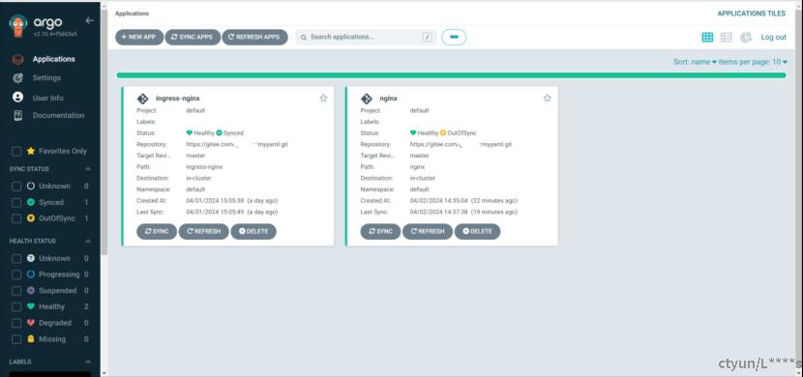This screenshot has width=803, height=377.
Task: Open the ingress-nginx repository URL
Action: coord(237,145)
